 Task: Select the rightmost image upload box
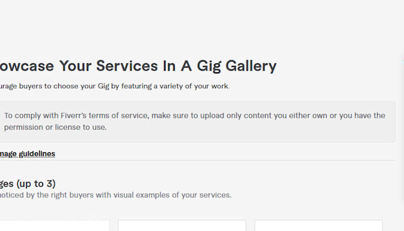point(318,225)
